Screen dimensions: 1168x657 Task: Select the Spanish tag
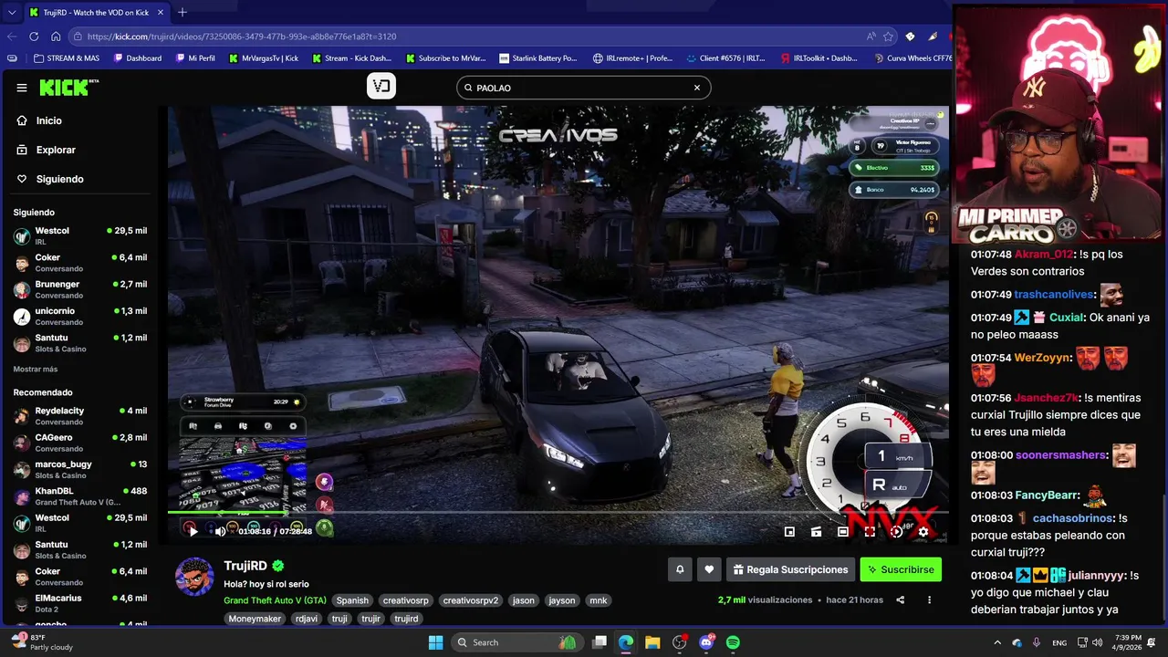pyautogui.click(x=352, y=600)
